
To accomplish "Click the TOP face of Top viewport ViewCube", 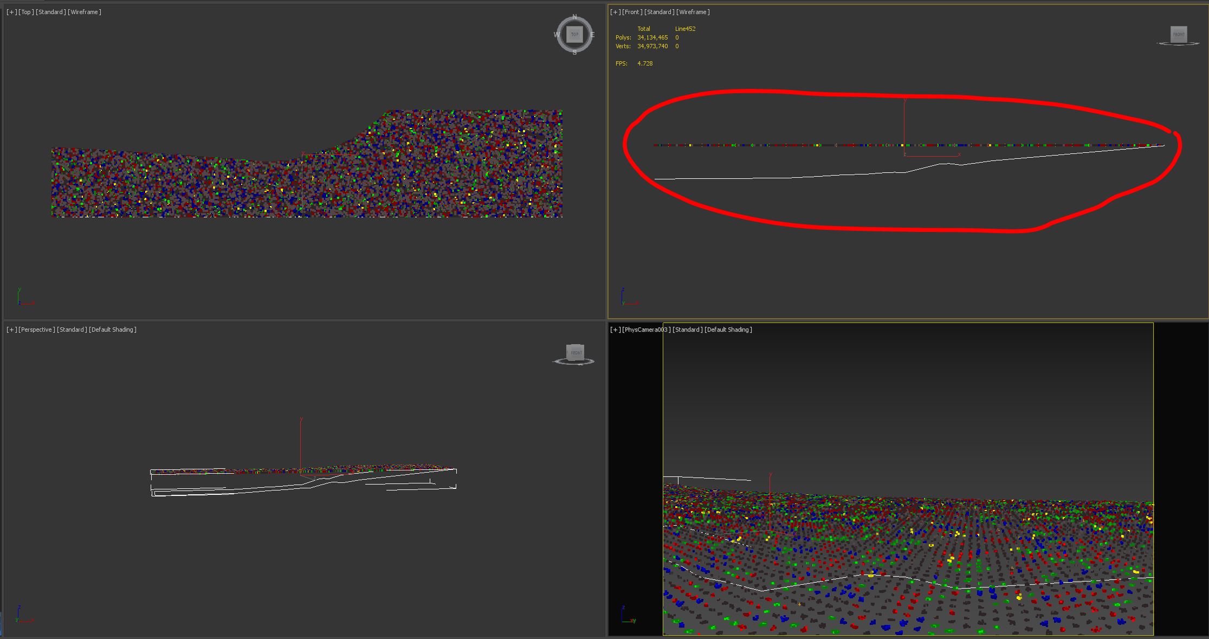I will click(x=574, y=35).
